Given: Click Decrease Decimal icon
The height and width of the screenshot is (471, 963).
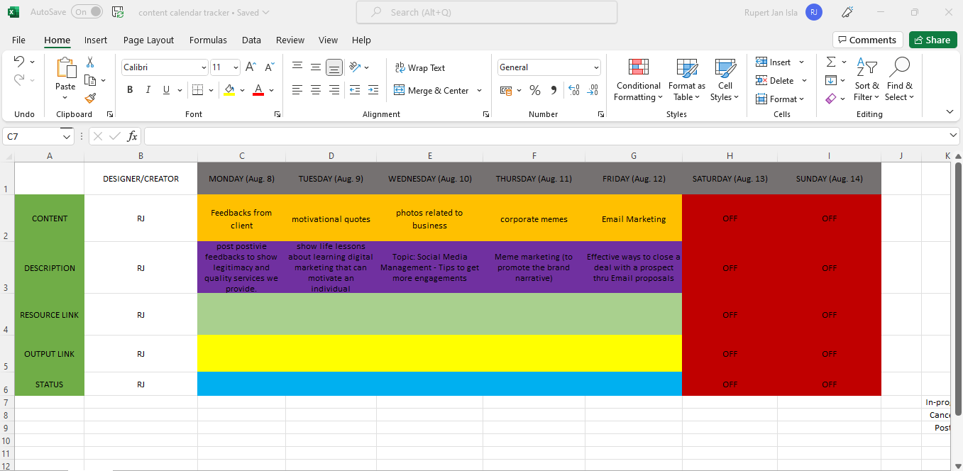Looking at the screenshot, I should [x=593, y=90].
